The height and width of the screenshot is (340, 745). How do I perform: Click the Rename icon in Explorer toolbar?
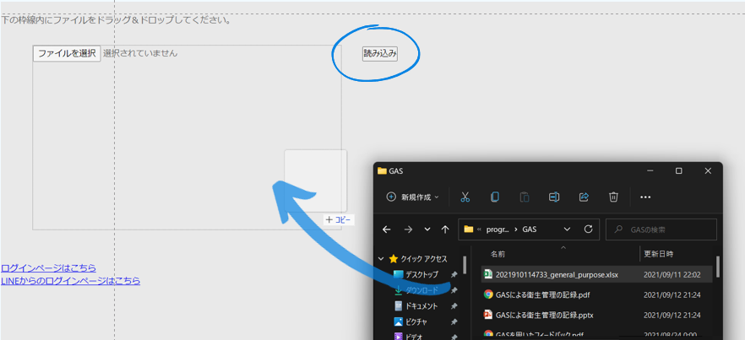tap(554, 197)
